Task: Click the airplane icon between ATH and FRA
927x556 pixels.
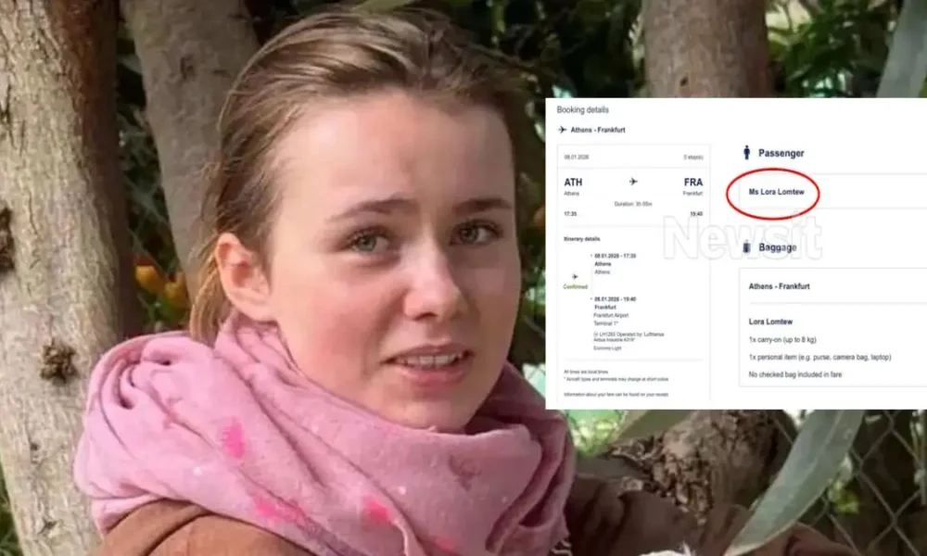Action: click(x=633, y=182)
